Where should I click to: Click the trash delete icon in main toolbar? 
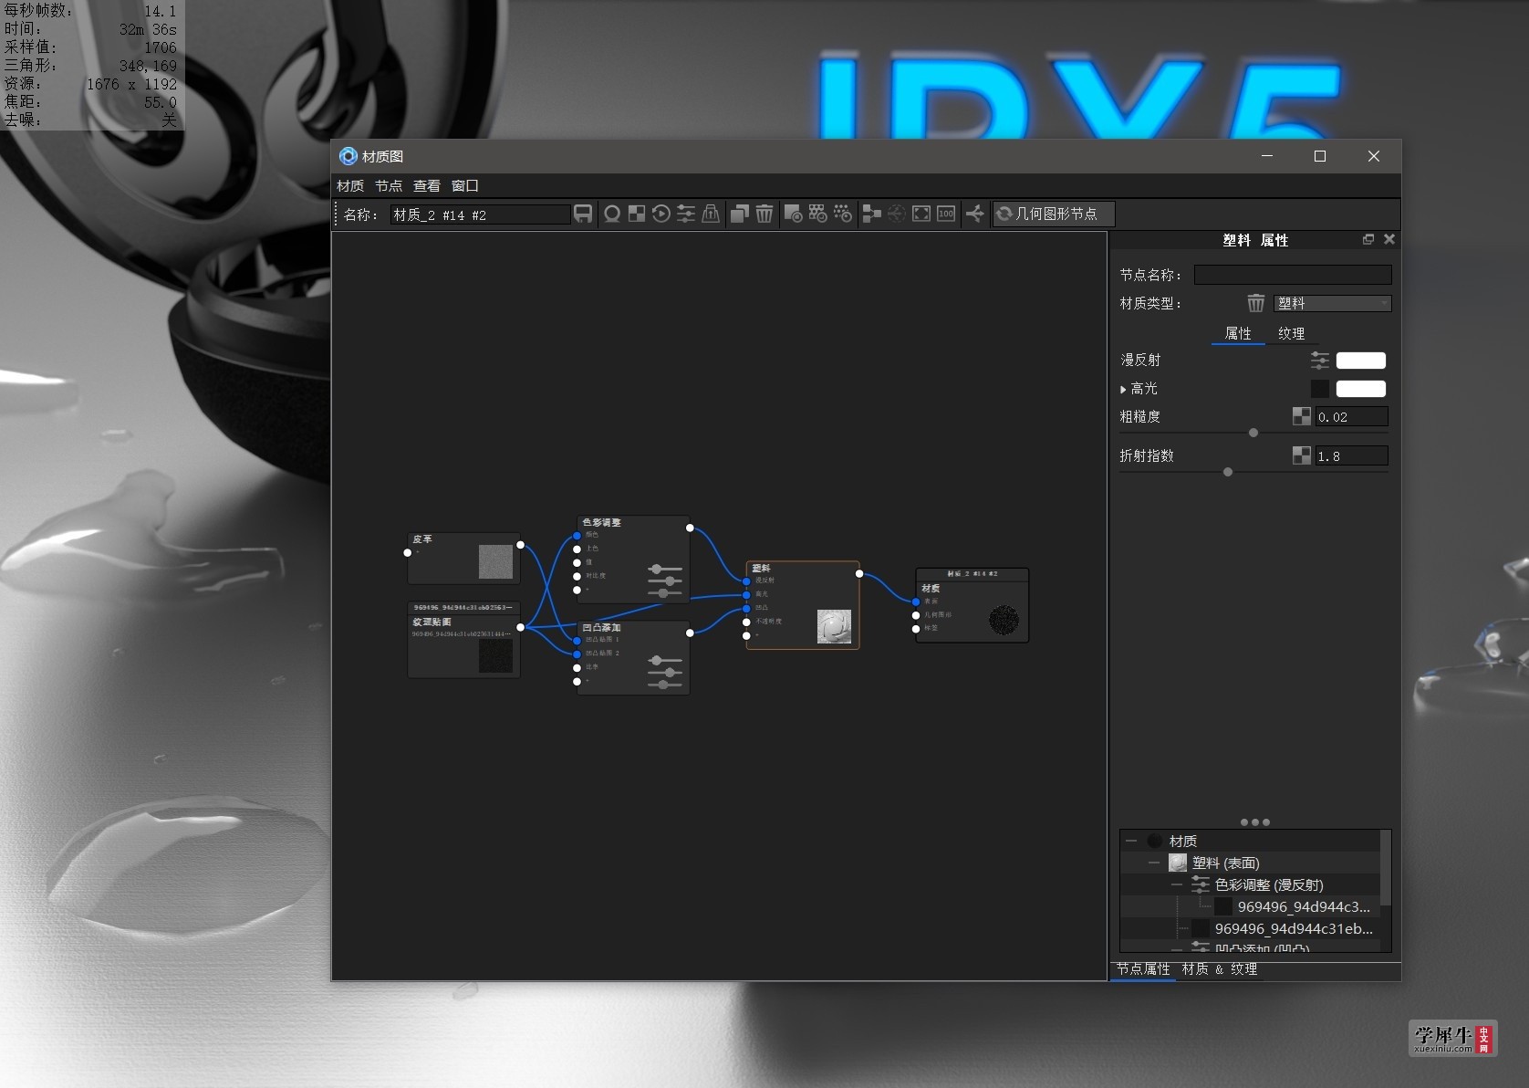pos(764,214)
